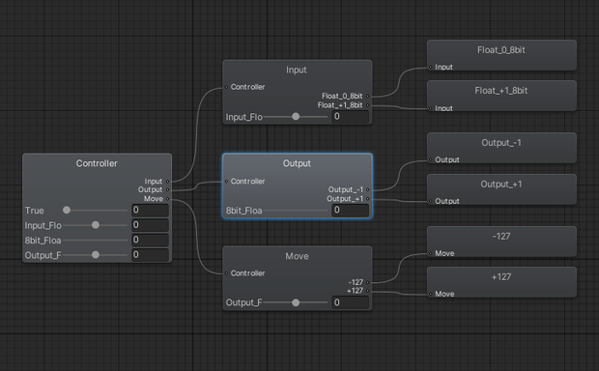Click the True value field in Controller node
Image resolution: width=599 pixels, height=371 pixels.
tap(150, 211)
